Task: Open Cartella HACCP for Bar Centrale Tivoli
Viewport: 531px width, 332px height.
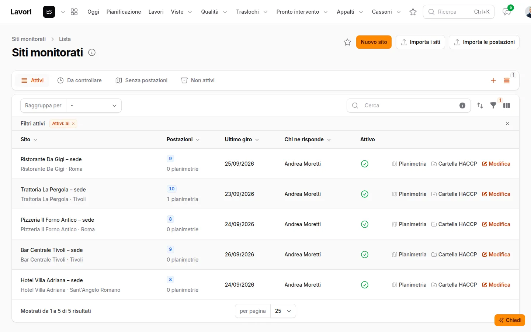Action: (454, 255)
